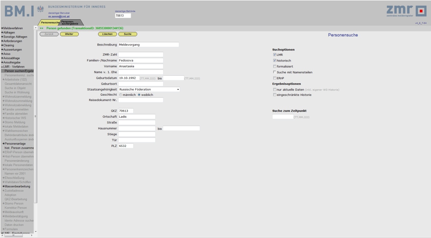Screen dimensions: 431x238
Task: Uncheck the historisch search option
Action: [275, 61]
